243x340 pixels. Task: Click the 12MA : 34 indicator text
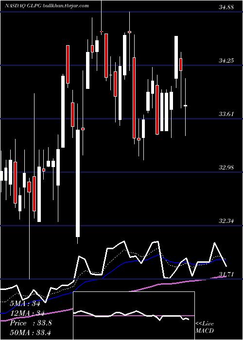coord(27,313)
